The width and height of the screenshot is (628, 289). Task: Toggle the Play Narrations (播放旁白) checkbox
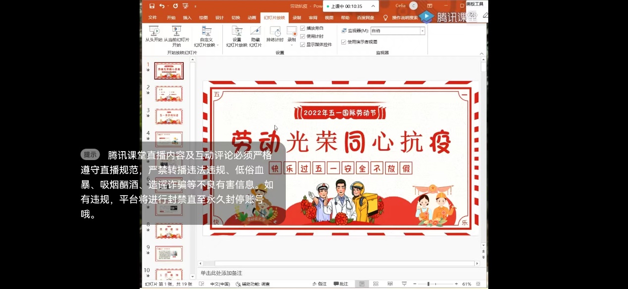(x=303, y=28)
